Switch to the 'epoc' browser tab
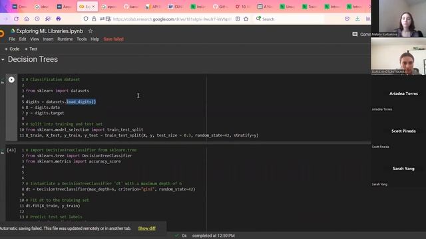 pyautogui.click(x=108, y=7)
